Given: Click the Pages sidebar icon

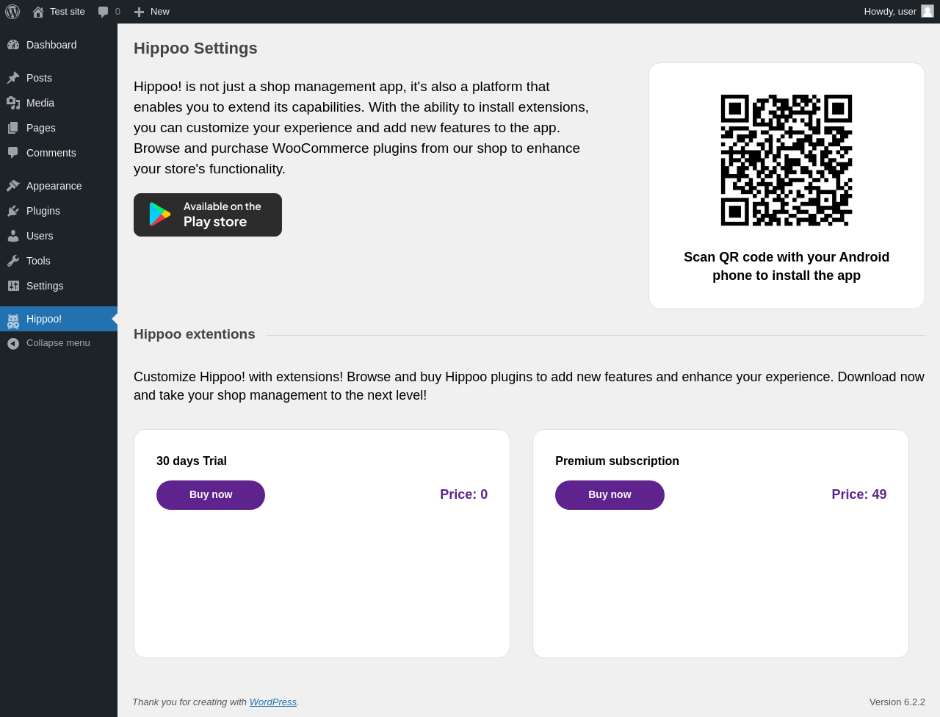Looking at the screenshot, I should click(x=13, y=128).
